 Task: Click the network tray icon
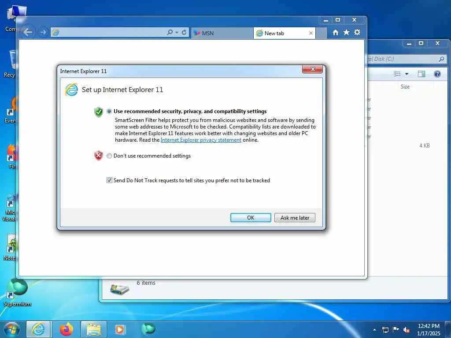(385, 330)
